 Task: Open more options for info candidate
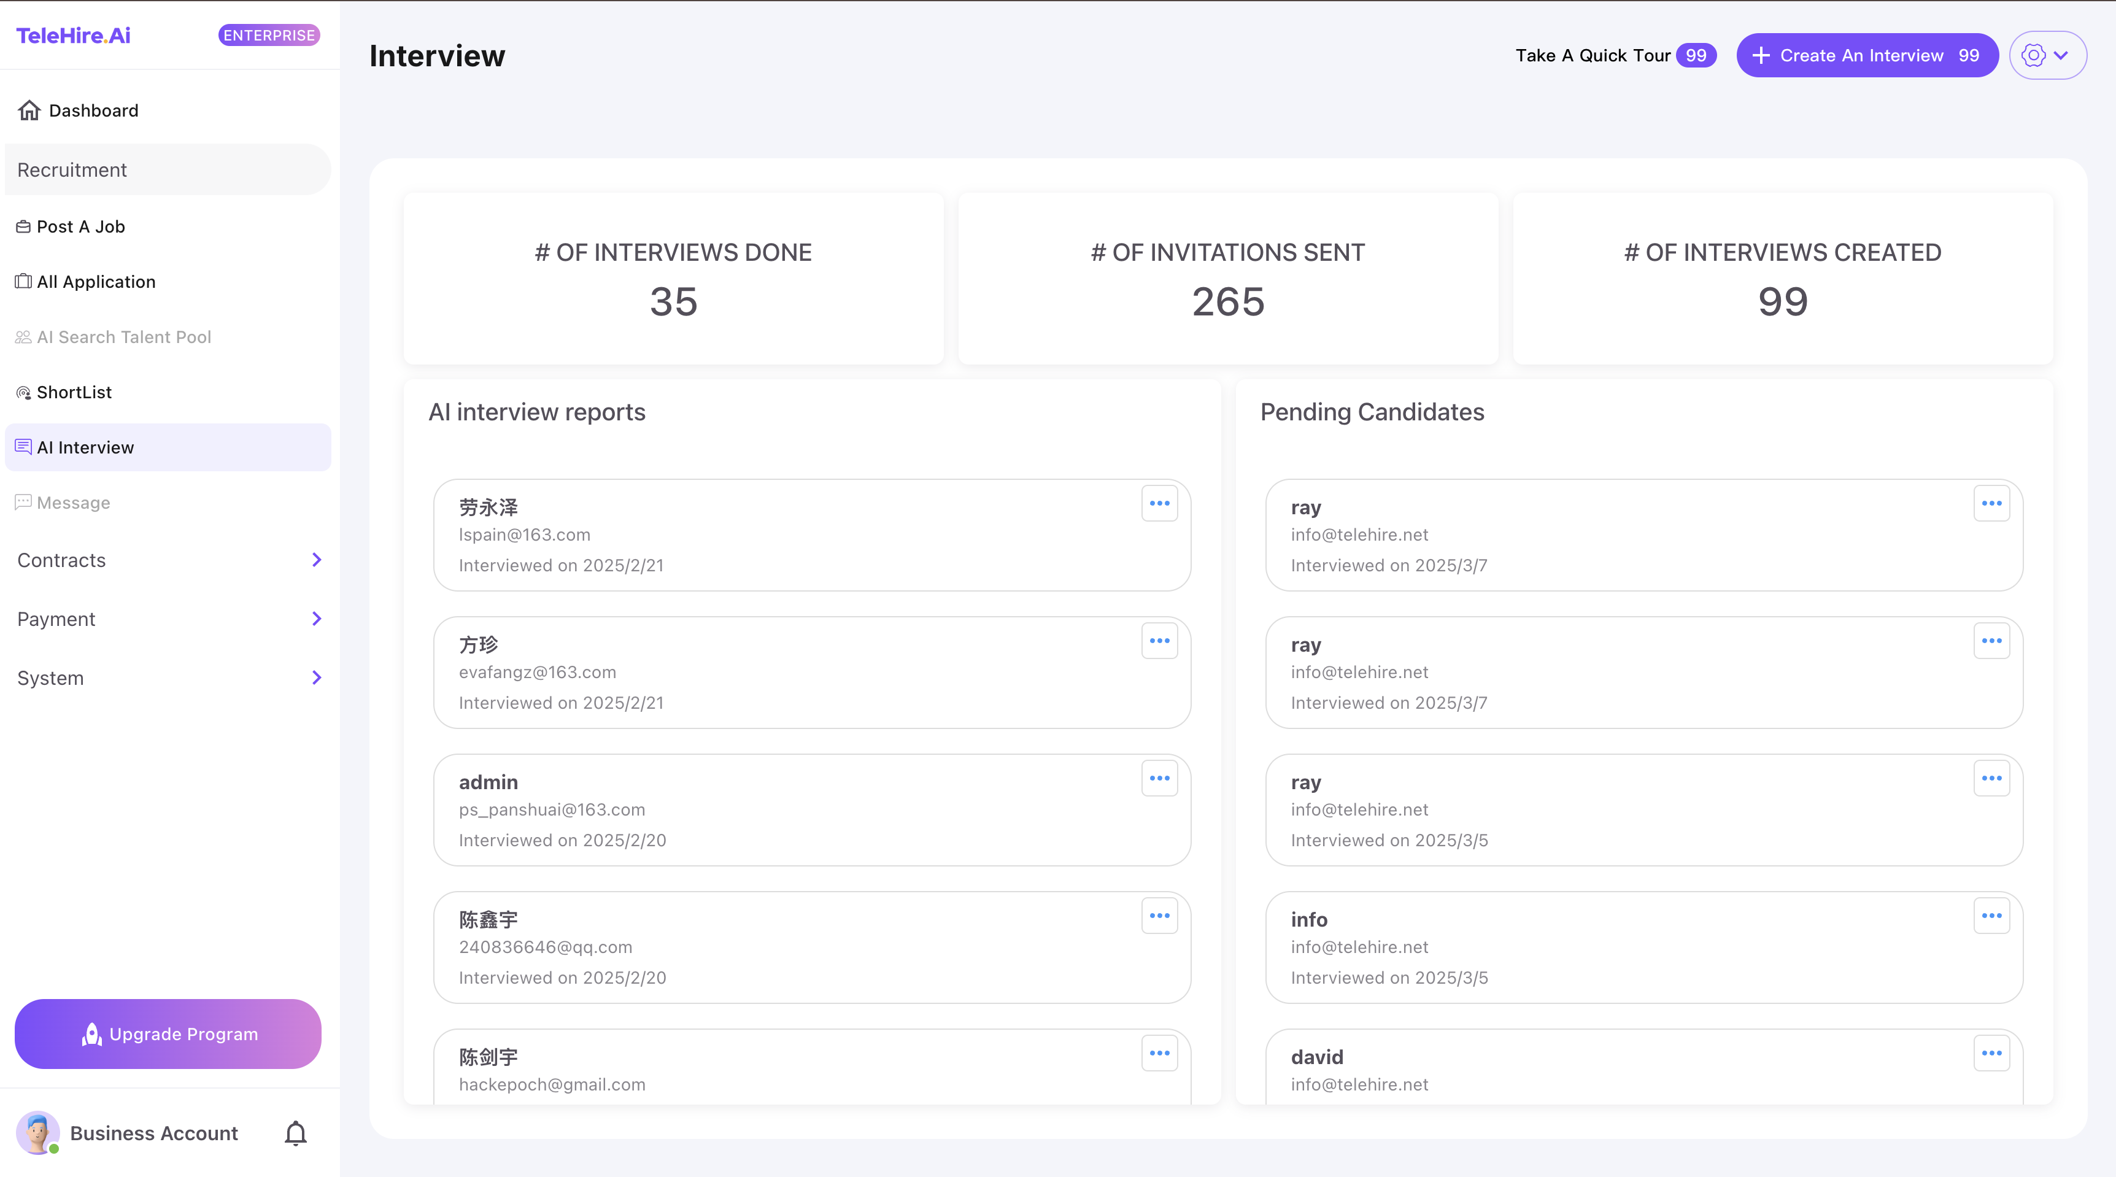coord(1991,916)
